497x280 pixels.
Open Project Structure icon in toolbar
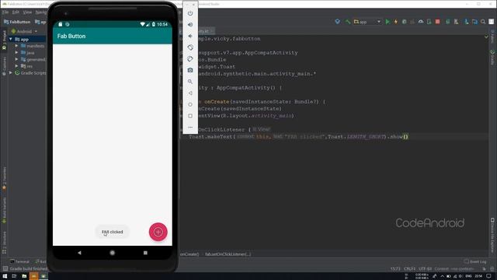474,22
